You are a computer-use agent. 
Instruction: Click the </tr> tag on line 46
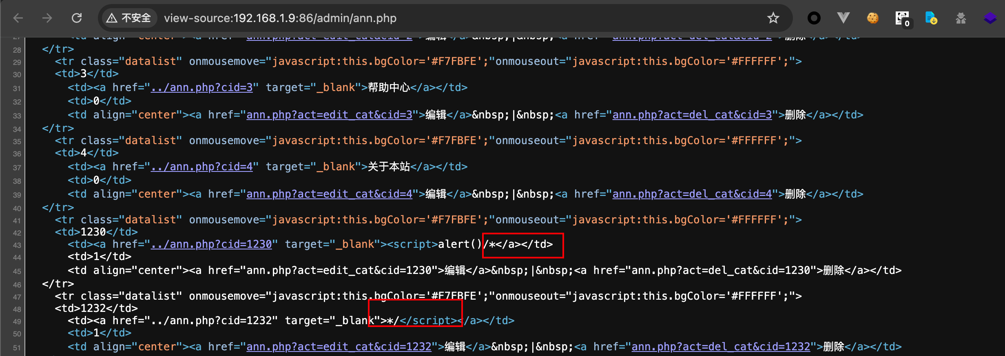click(x=58, y=284)
